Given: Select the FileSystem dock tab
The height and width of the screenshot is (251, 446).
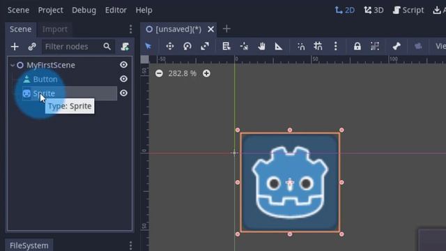Looking at the screenshot, I should [29, 245].
